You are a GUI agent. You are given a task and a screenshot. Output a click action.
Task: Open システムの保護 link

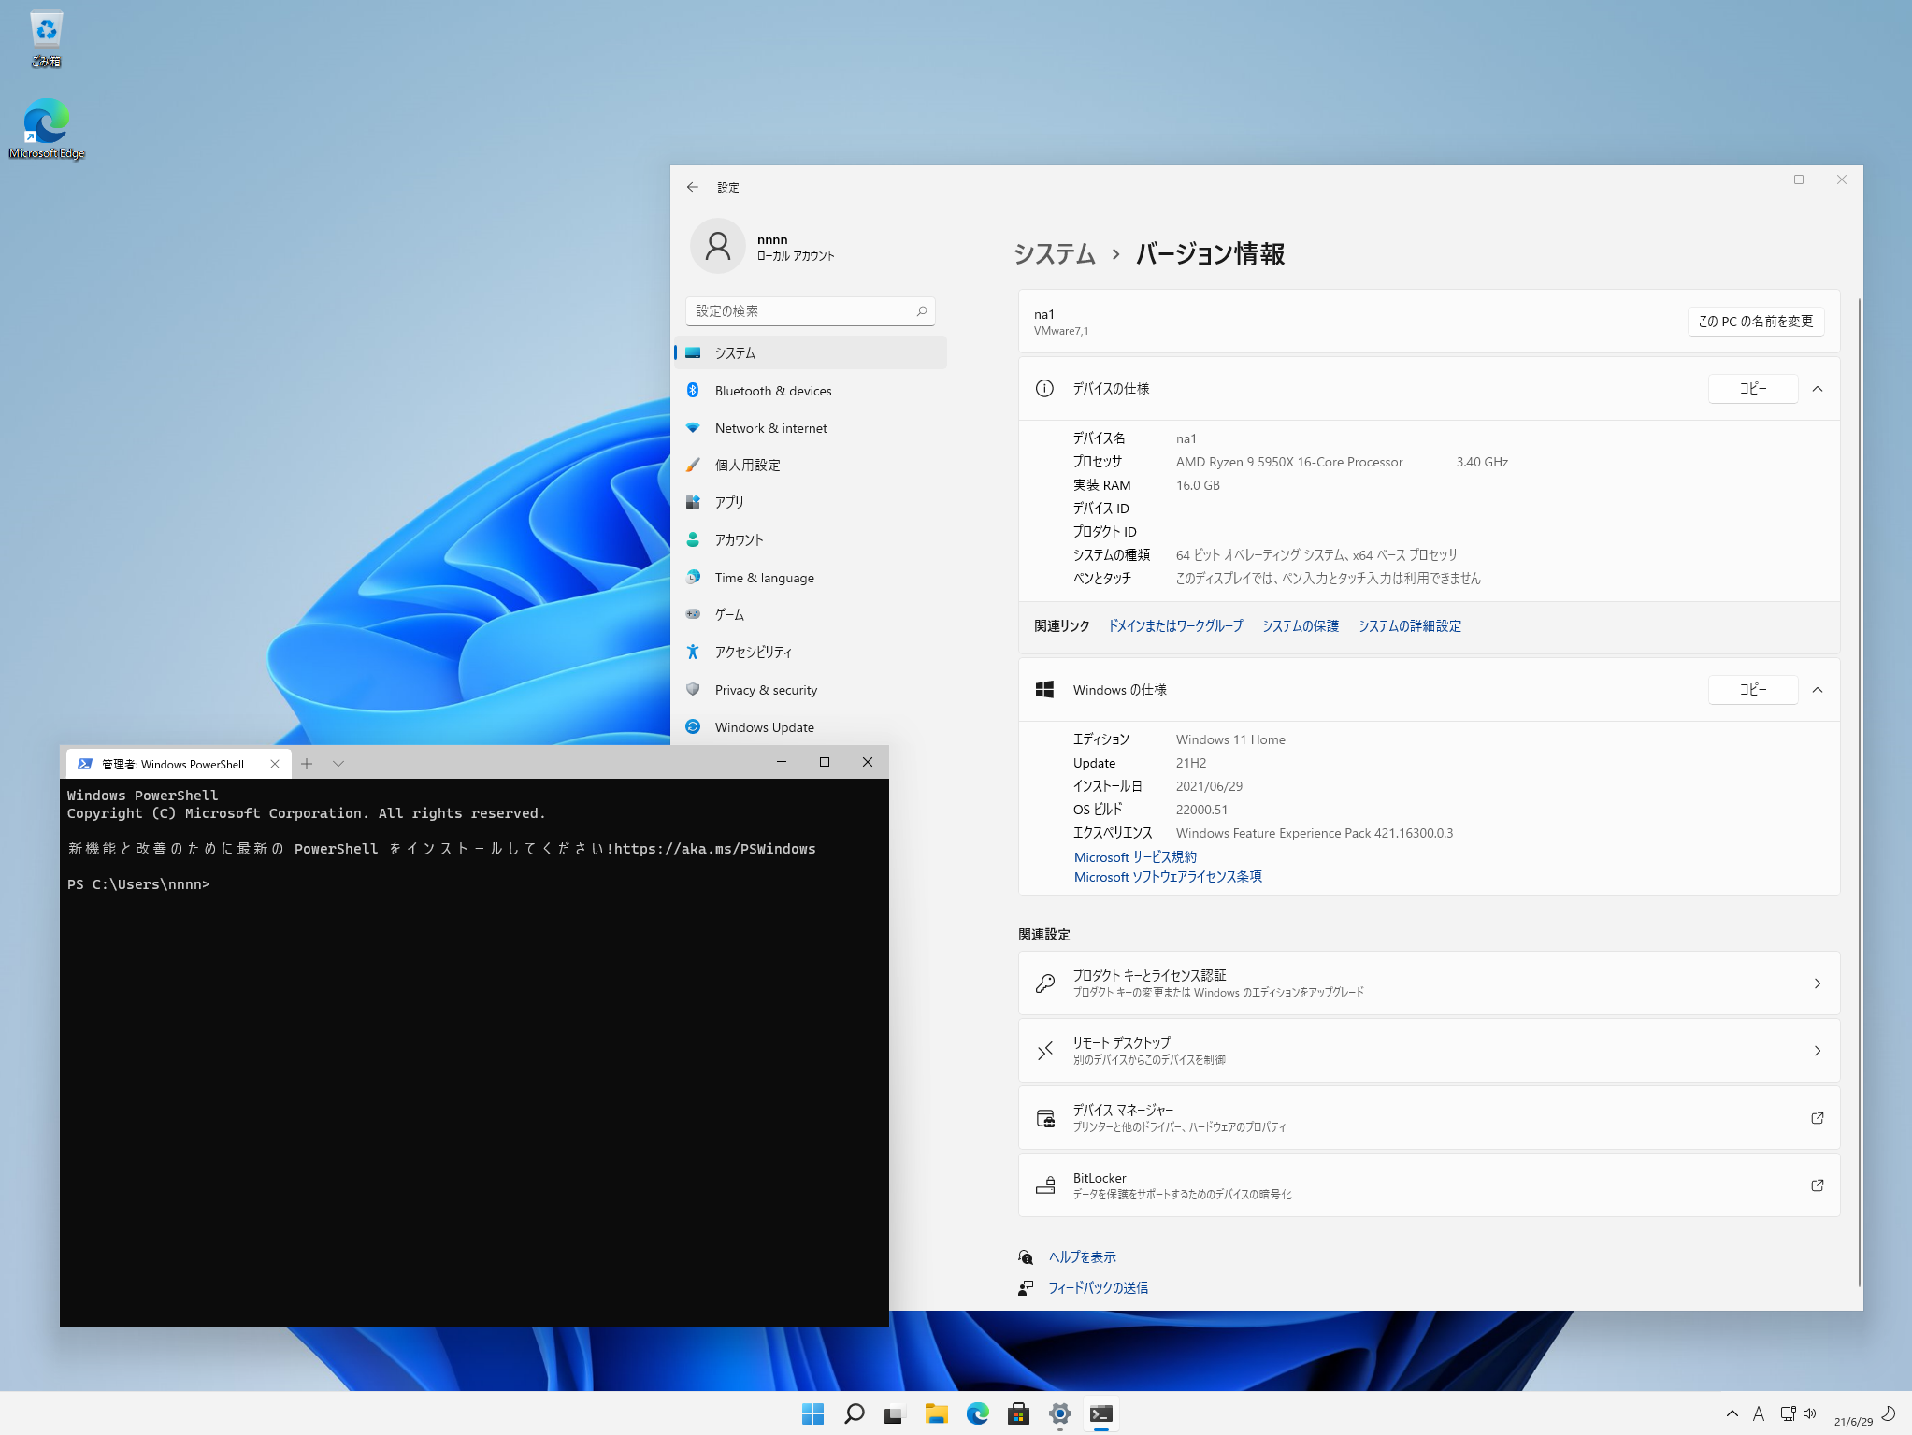(x=1301, y=626)
